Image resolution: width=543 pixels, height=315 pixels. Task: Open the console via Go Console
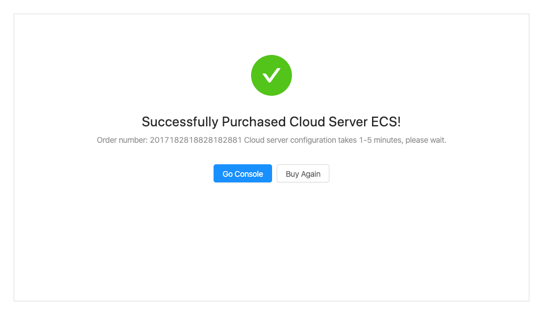pyautogui.click(x=243, y=173)
